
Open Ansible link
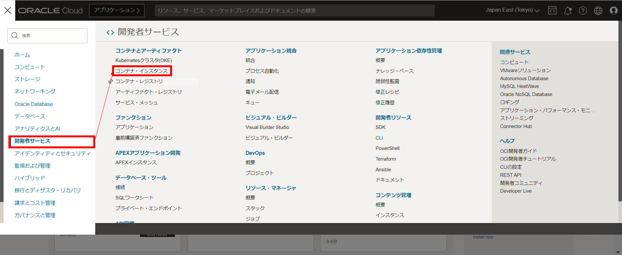pos(383,170)
